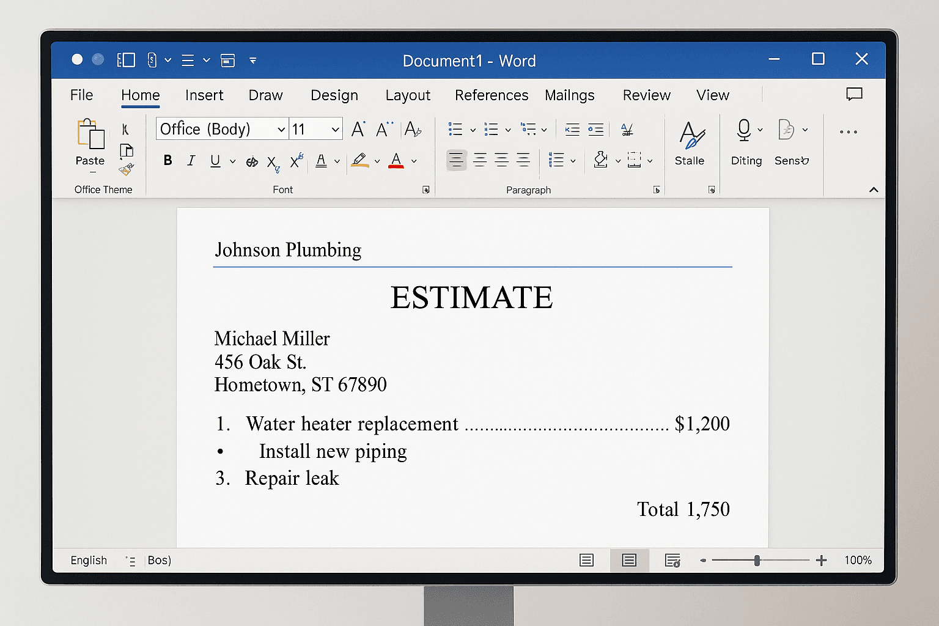Open the References ribbon tab
Screen dimensions: 939x626
coord(492,95)
